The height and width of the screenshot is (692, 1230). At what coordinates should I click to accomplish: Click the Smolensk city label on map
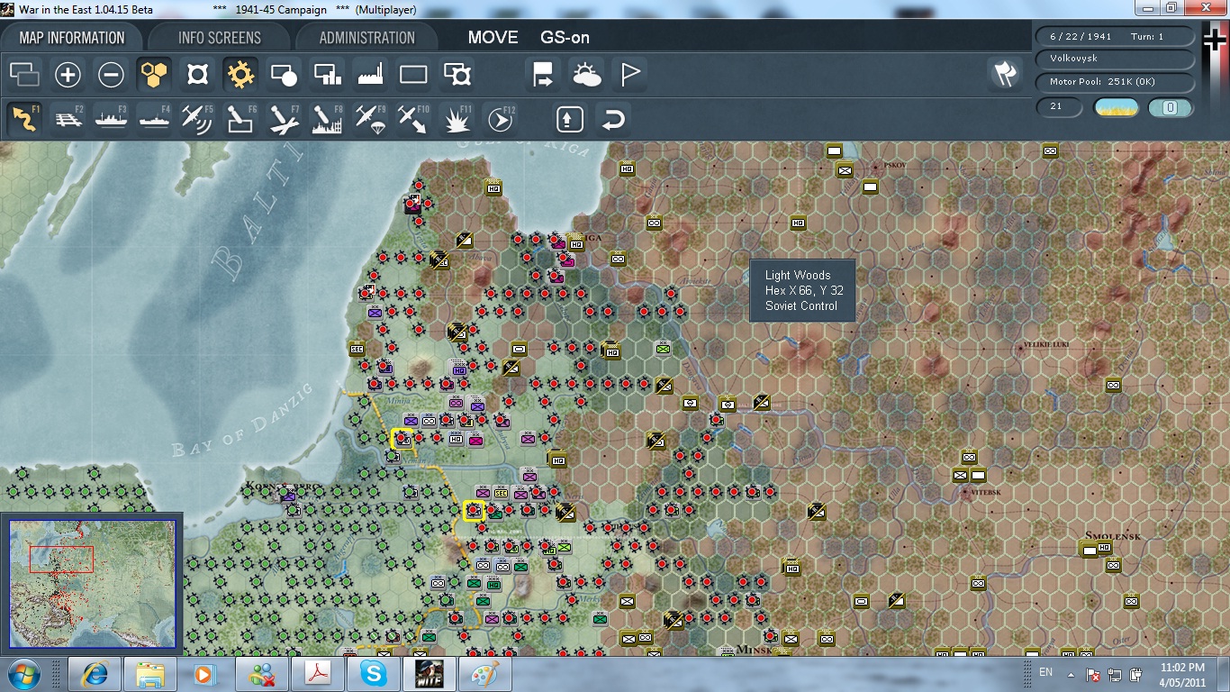pos(1114,536)
